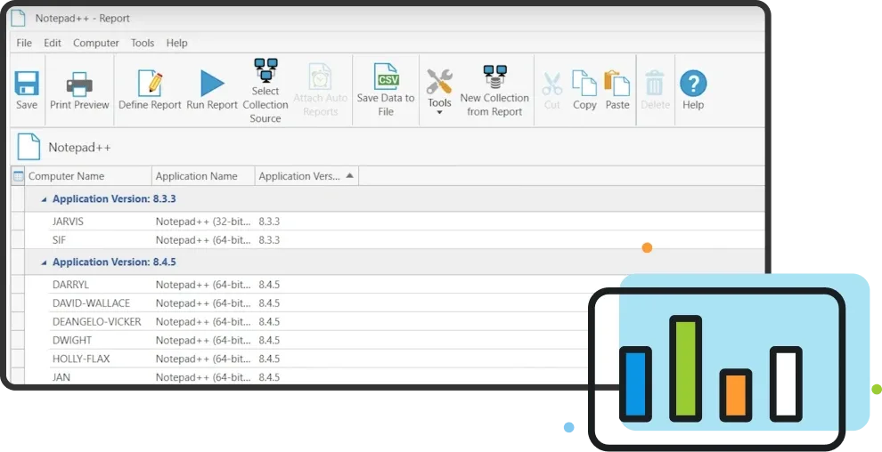Click Notepad++ (32-bit application name for JARVIS

(x=203, y=222)
